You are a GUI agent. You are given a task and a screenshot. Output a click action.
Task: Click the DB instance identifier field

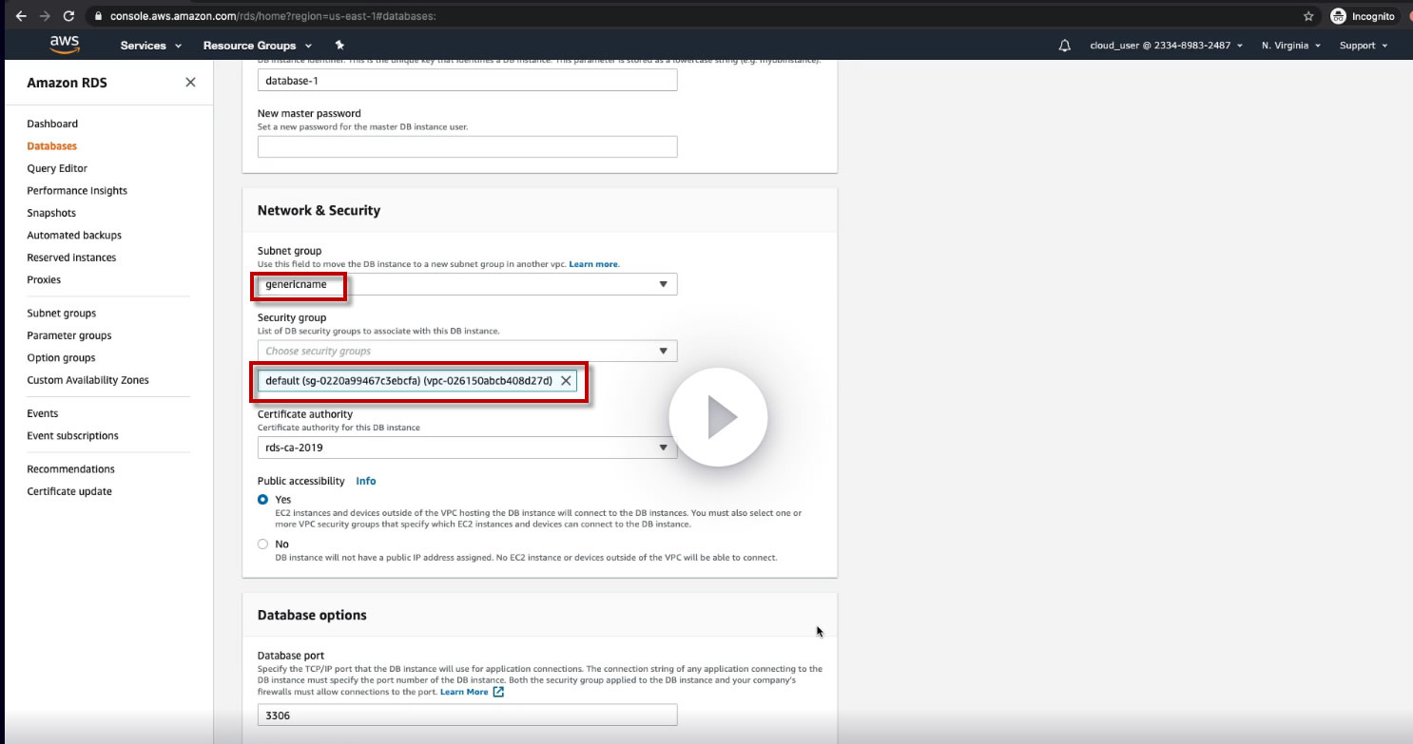click(x=467, y=80)
